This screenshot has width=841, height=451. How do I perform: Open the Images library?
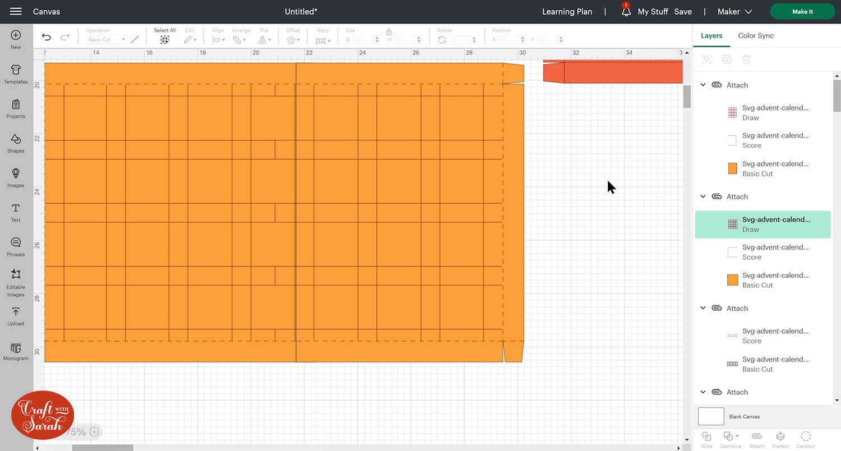point(16,177)
